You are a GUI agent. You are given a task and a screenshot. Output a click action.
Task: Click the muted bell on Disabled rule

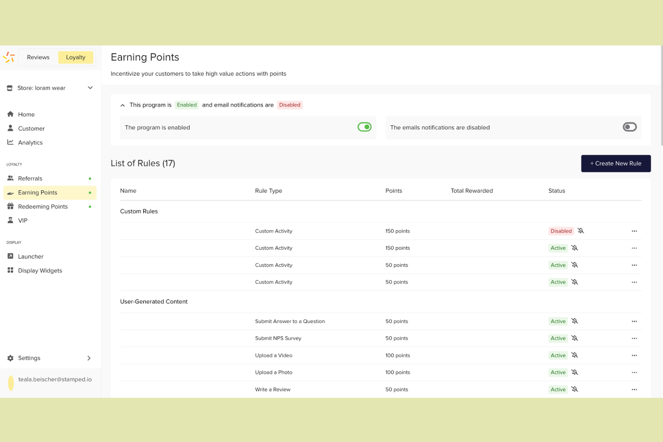(581, 231)
